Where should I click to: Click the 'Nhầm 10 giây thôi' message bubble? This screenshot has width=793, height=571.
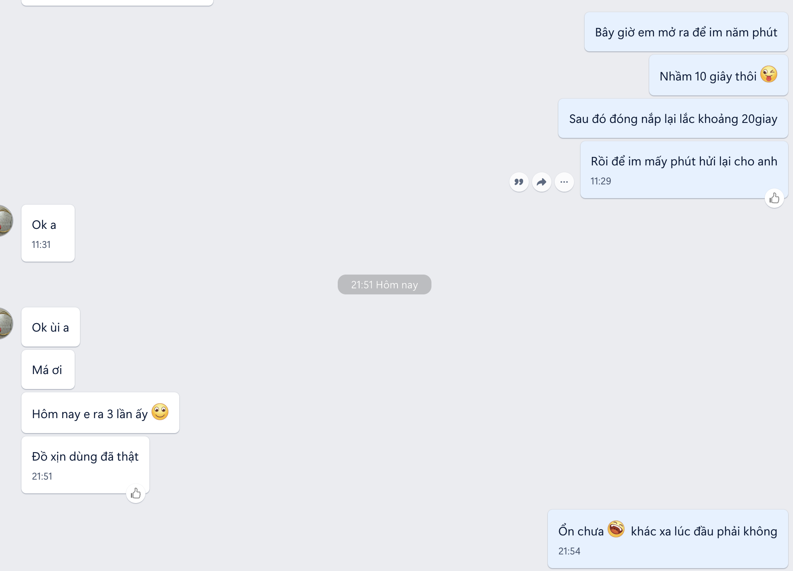coord(708,76)
